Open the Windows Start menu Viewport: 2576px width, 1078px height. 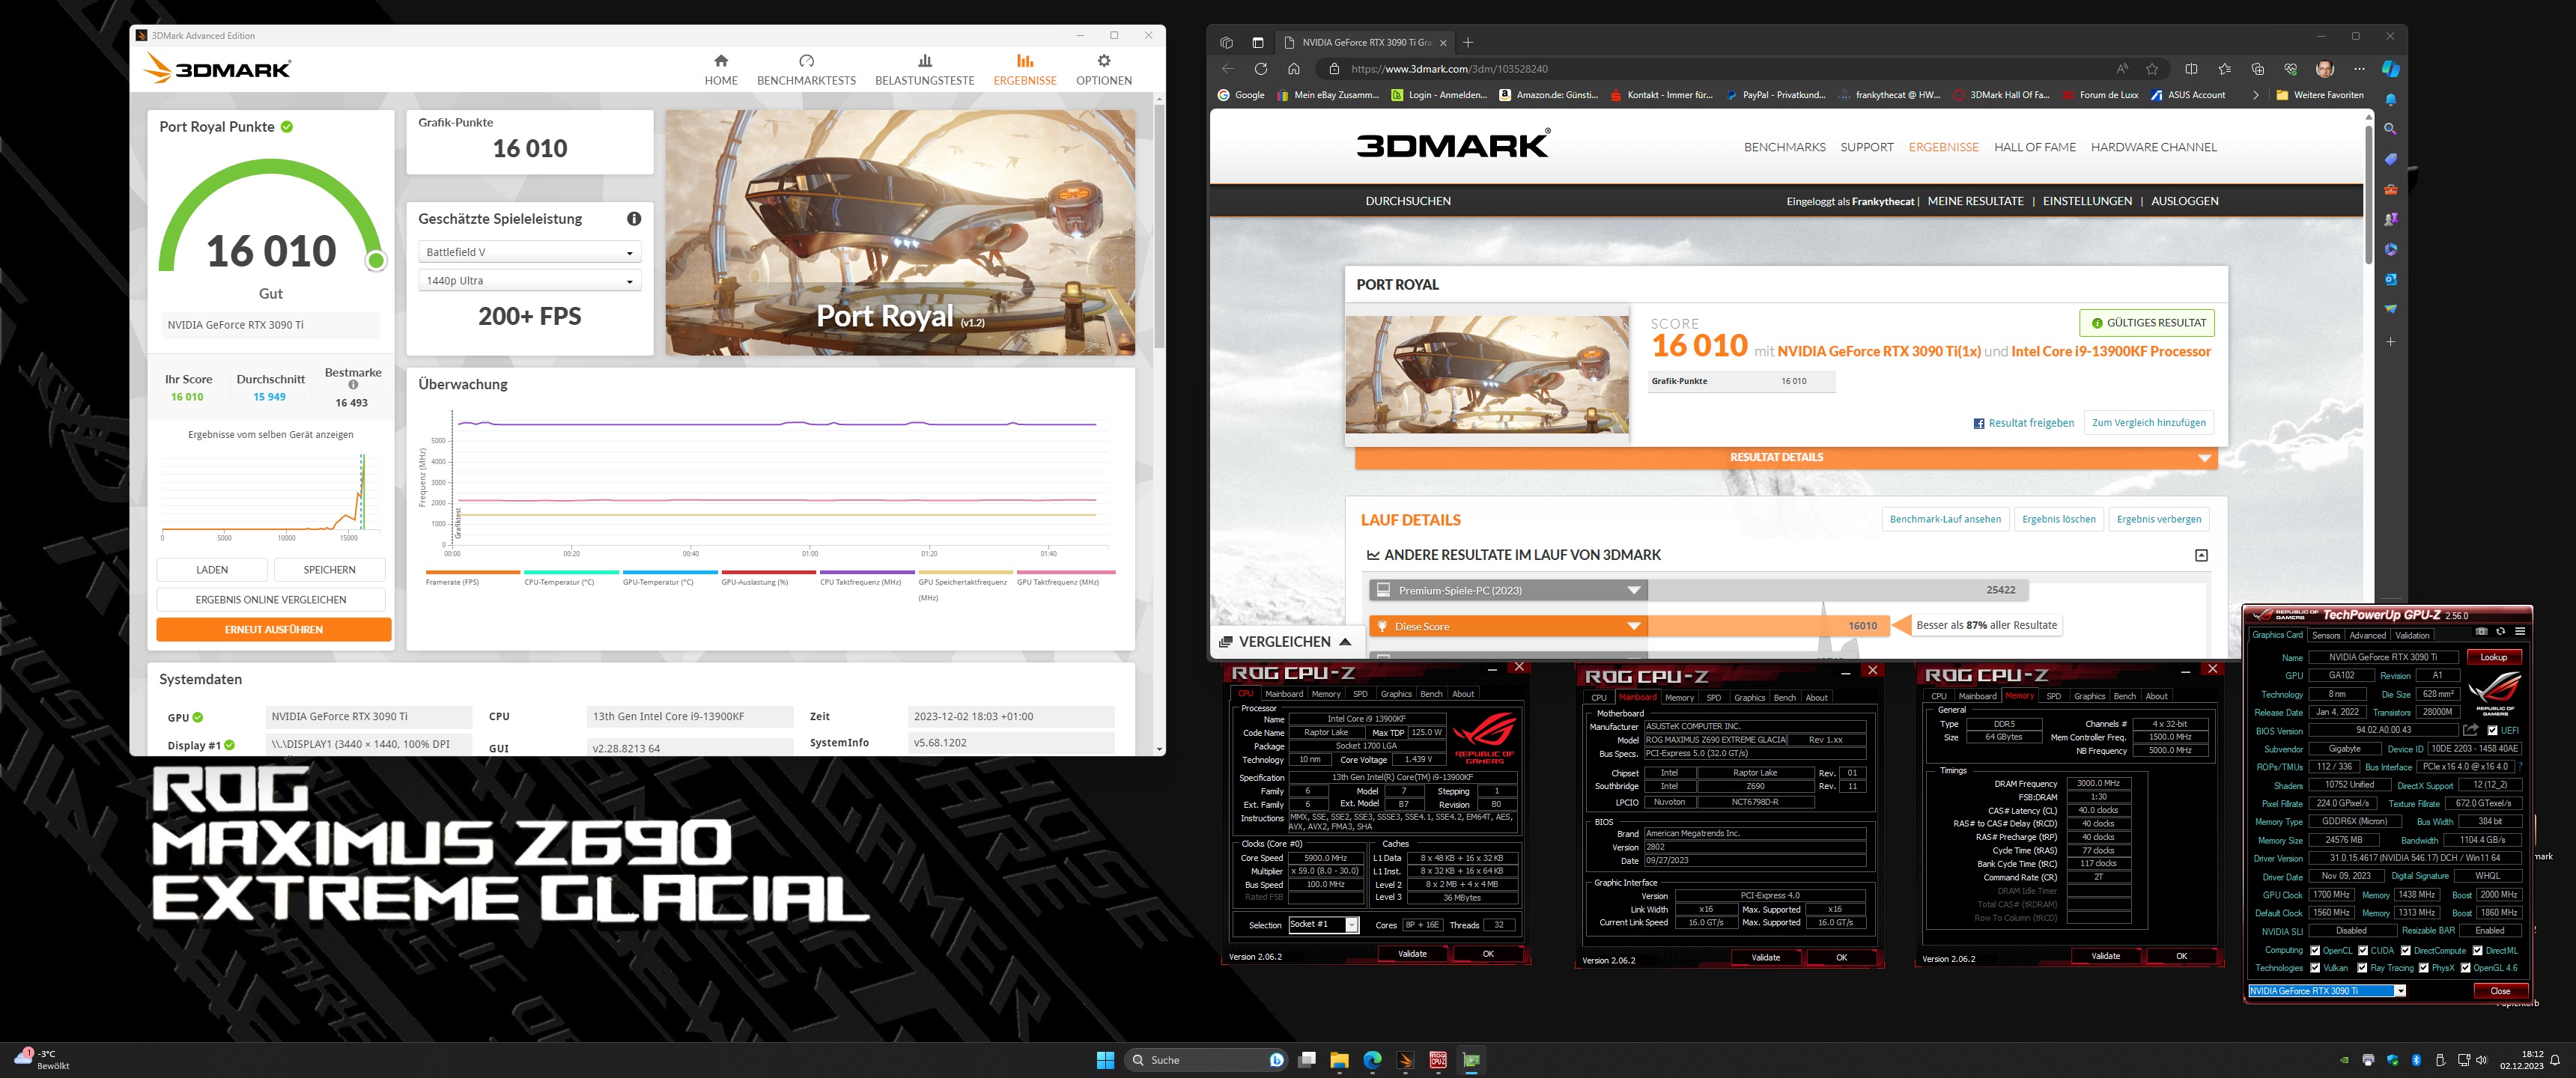coord(1105,1060)
